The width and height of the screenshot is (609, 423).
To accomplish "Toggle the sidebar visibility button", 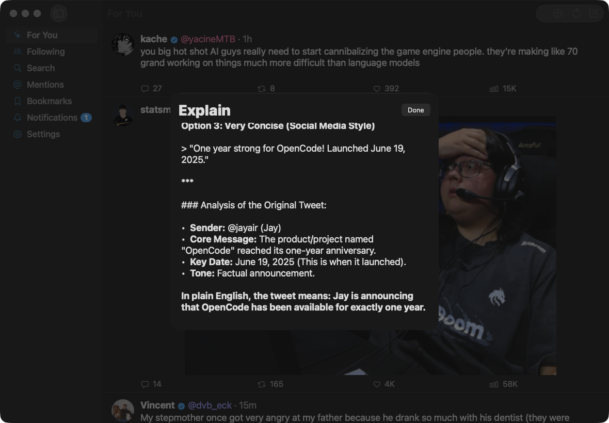I will click(x=59, y=13).
